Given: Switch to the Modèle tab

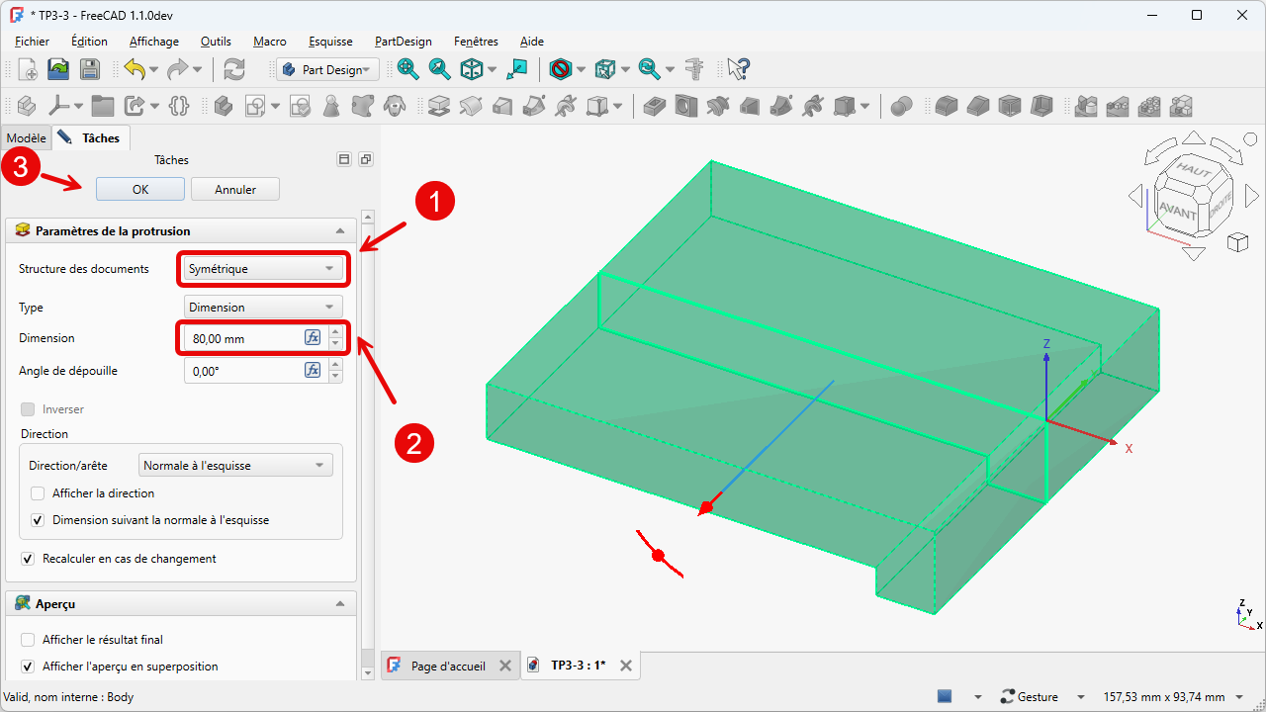Looking at the screenshot, I should (x=26, y=138).
